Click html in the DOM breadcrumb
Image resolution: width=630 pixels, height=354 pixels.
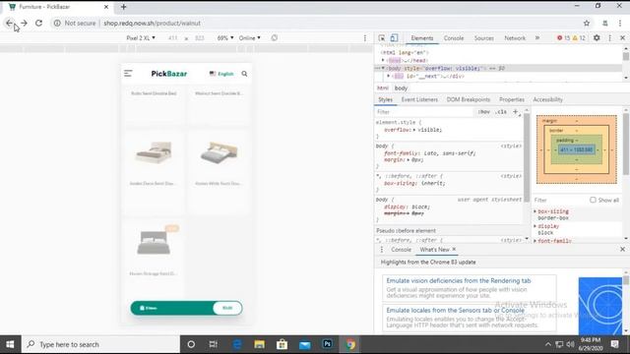click(383, 88)
